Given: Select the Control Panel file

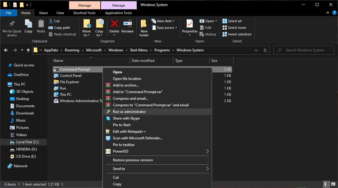Looking at the screenshot, I should point(71,76).
